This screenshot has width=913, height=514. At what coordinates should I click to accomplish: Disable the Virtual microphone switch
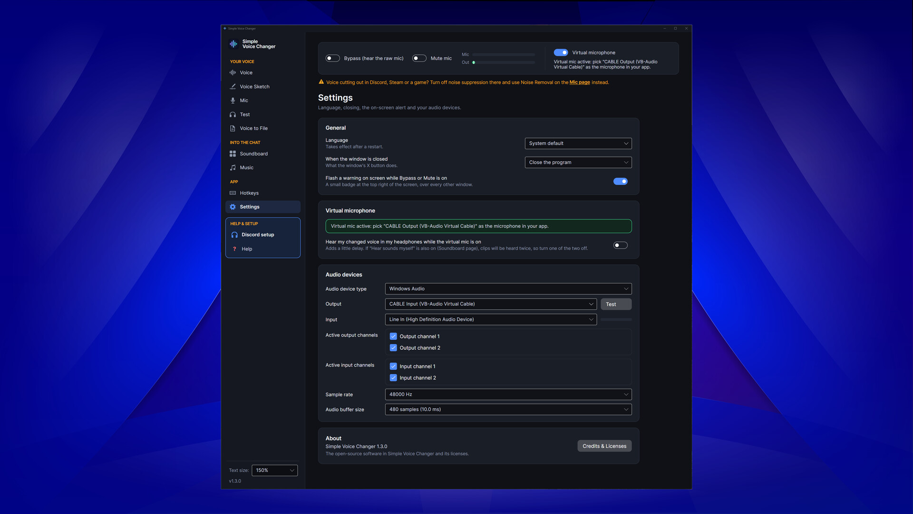click(561, 52)
